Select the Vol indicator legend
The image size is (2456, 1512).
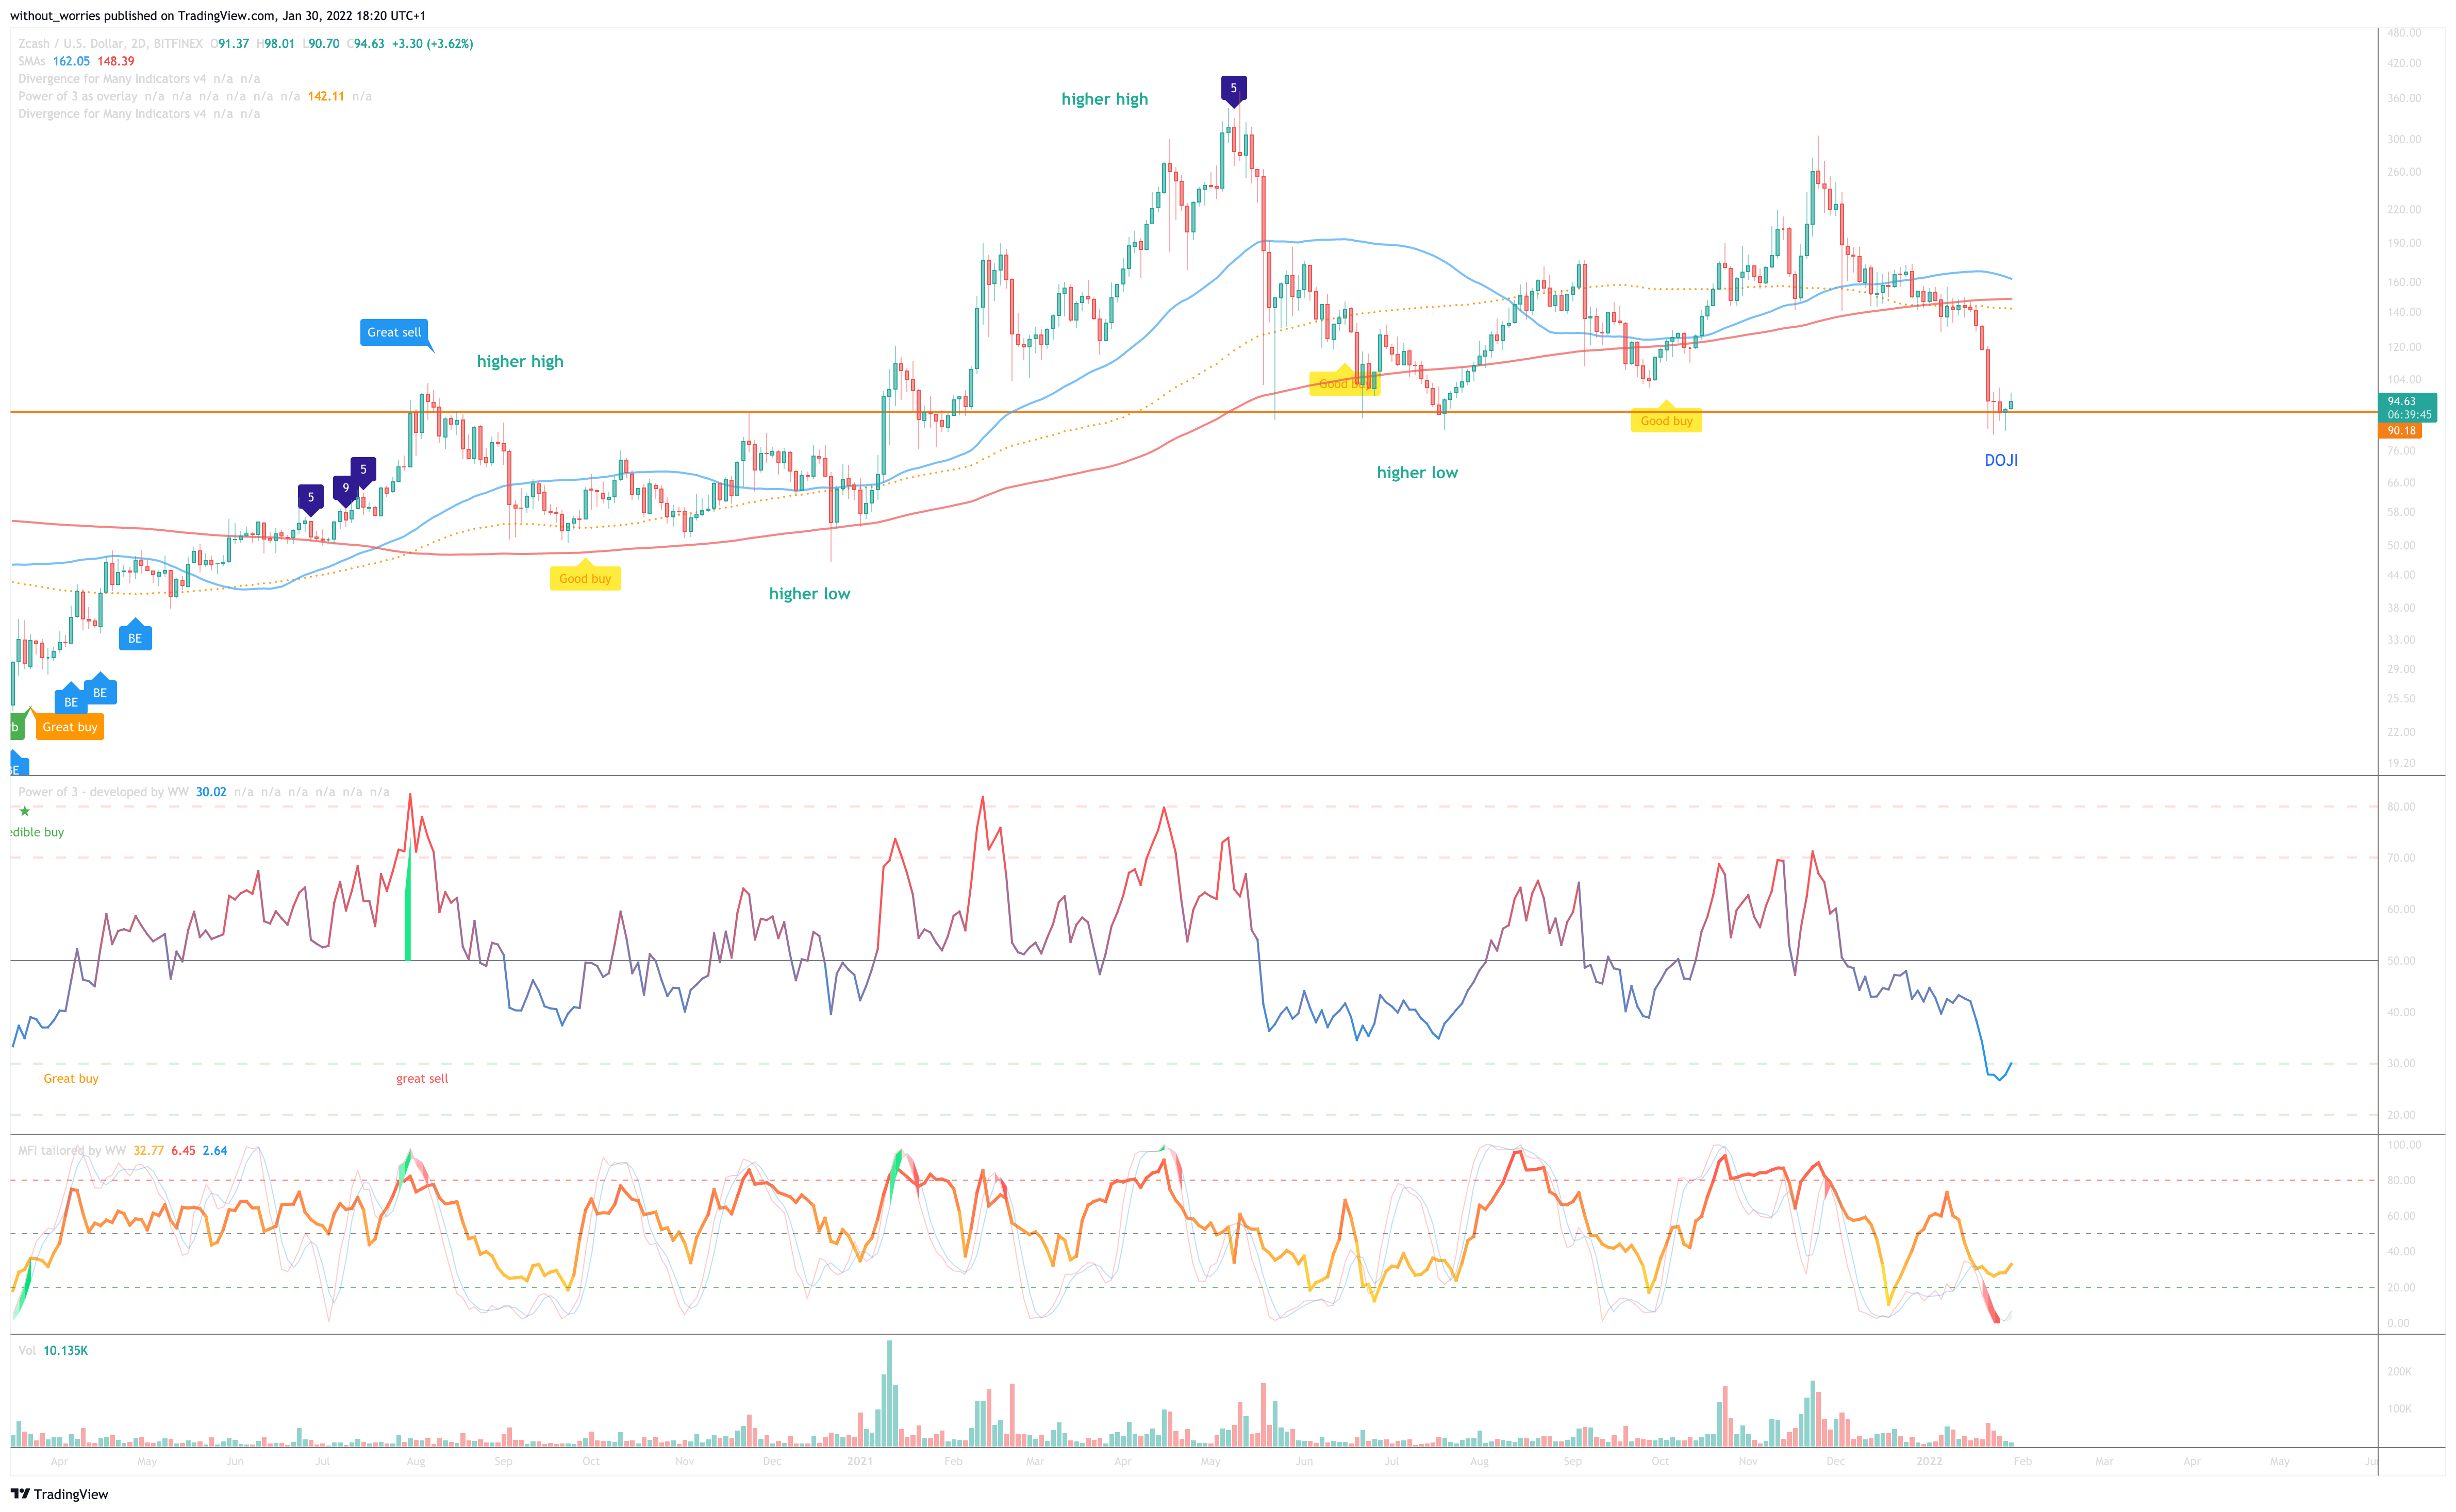coord(27,1351)
